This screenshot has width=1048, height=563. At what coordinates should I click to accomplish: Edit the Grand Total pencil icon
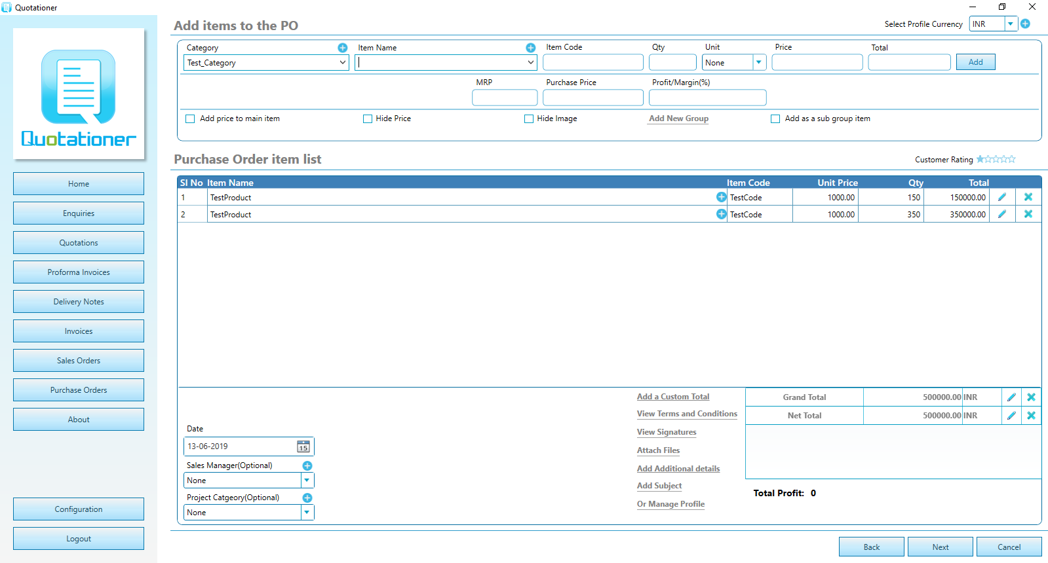tap(1011, 397)
